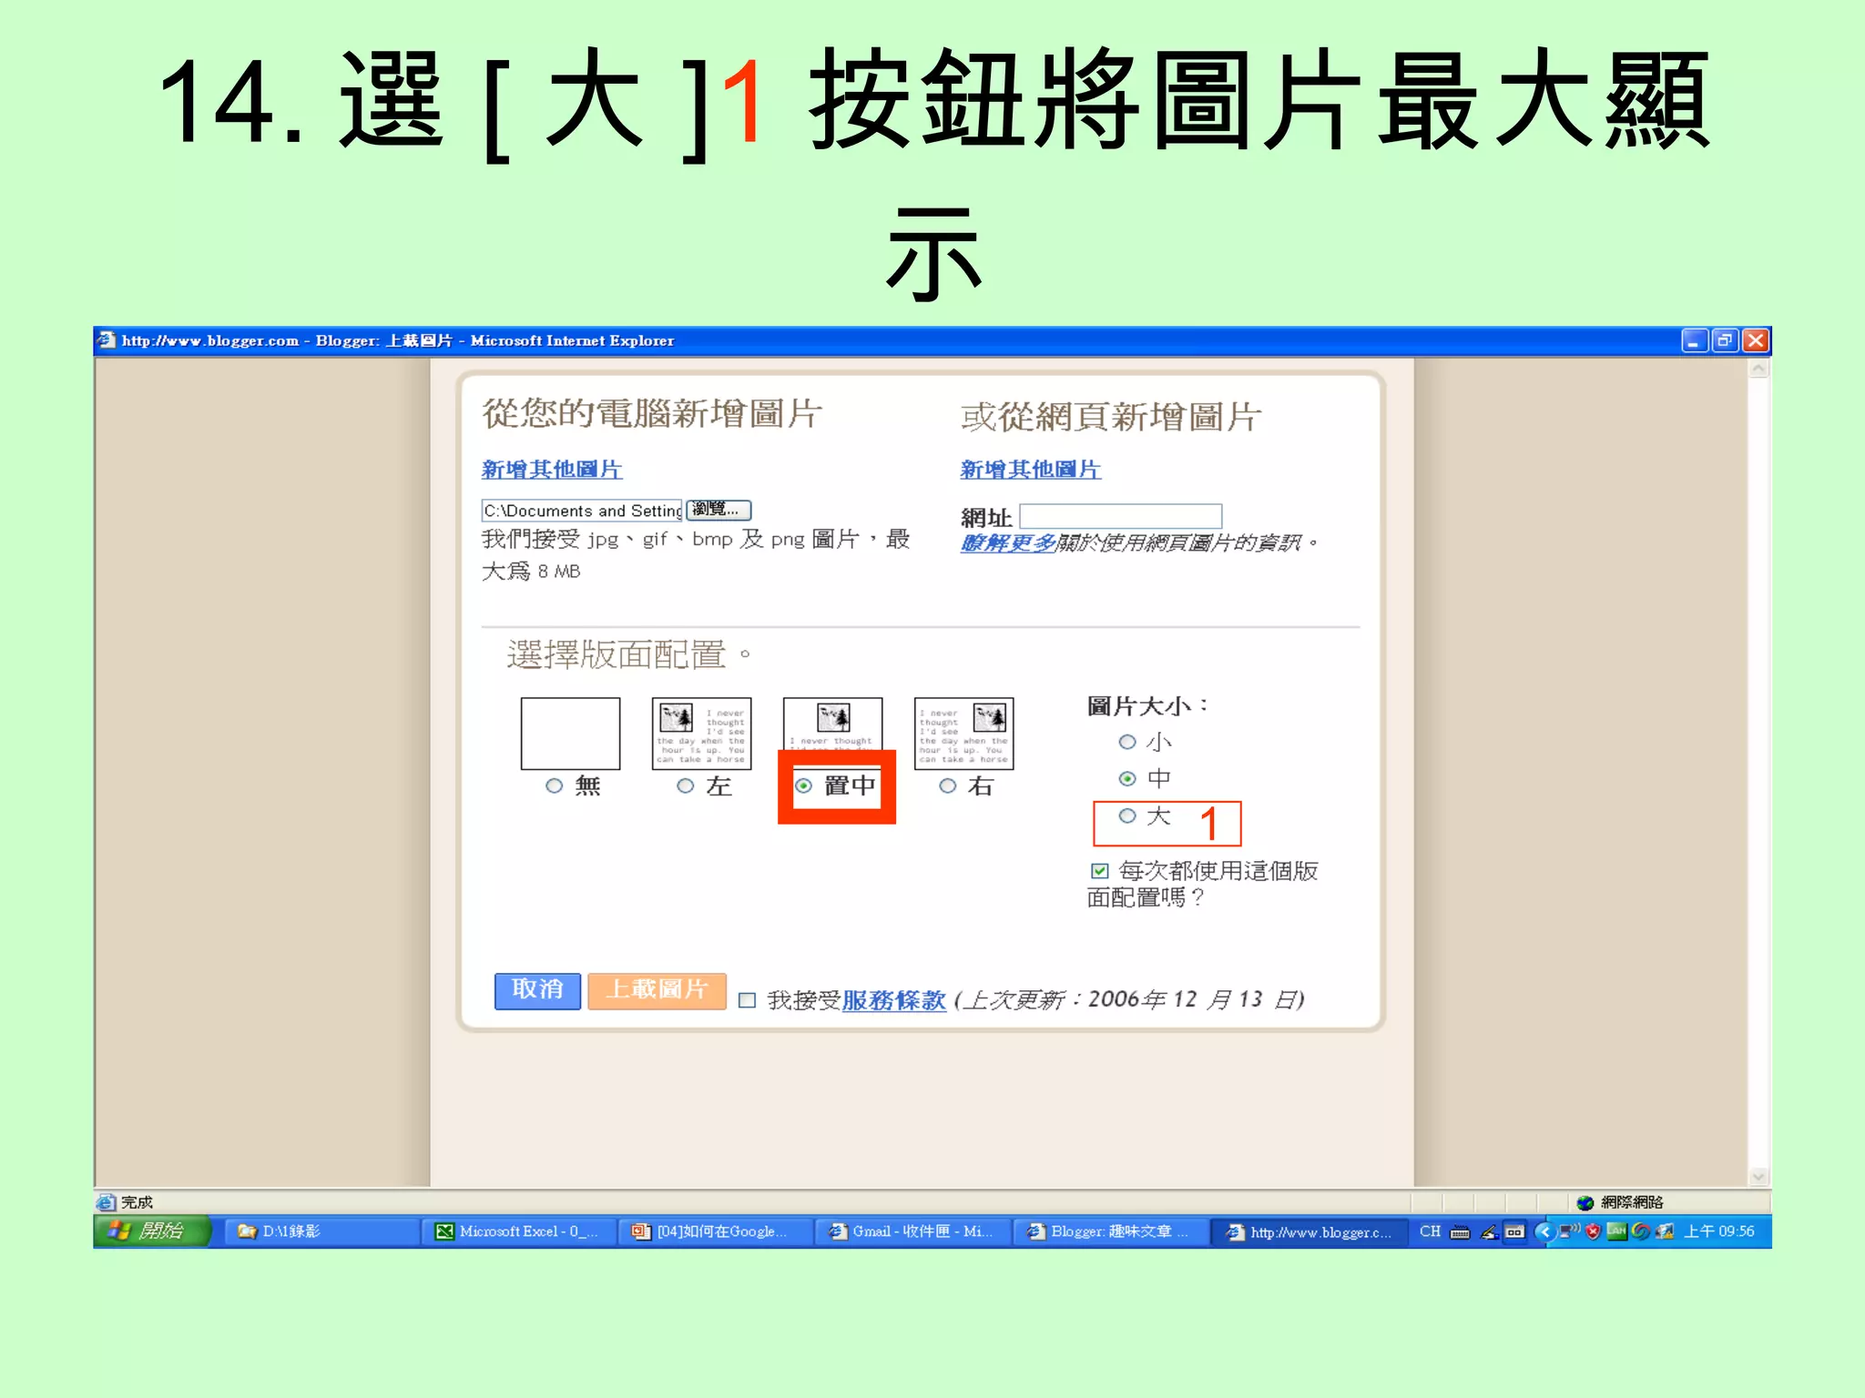
Task: Click the scrollbar down arrow
Action: point(1758,1176)
